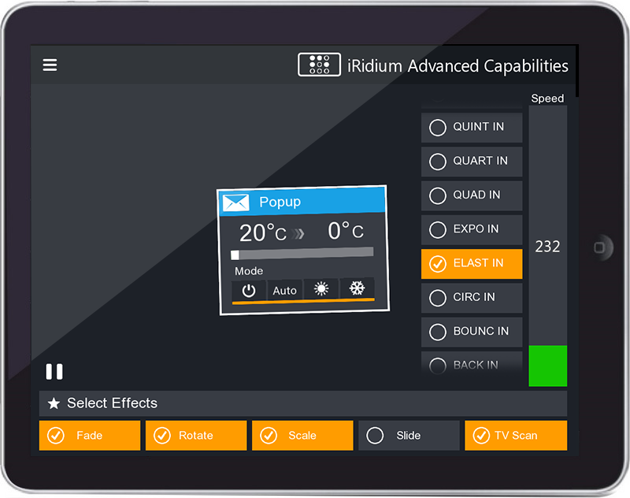Pause the animation

point(54,372)
